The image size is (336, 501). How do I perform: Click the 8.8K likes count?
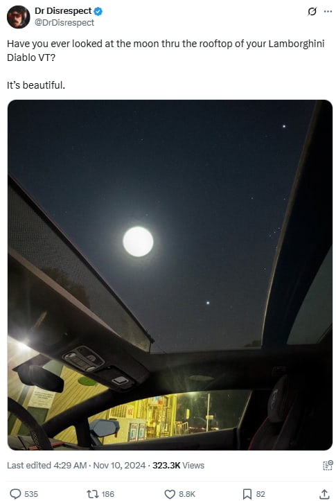tap(187, 494)
